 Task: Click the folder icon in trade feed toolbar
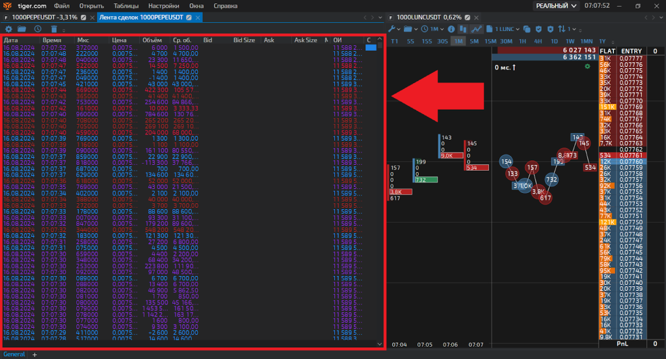coord(21,29)
